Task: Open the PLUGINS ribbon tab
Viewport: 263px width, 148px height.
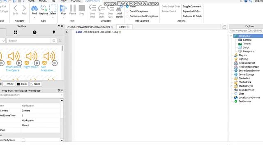Action: (76, 1)
